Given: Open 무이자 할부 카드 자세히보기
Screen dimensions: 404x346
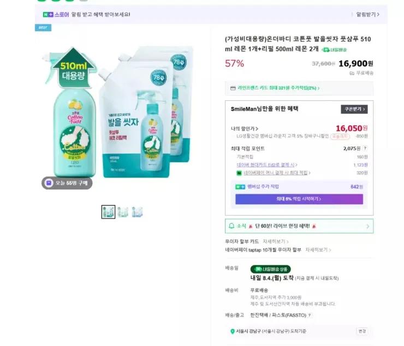Looking at the screenshot, I should [276, 241].
